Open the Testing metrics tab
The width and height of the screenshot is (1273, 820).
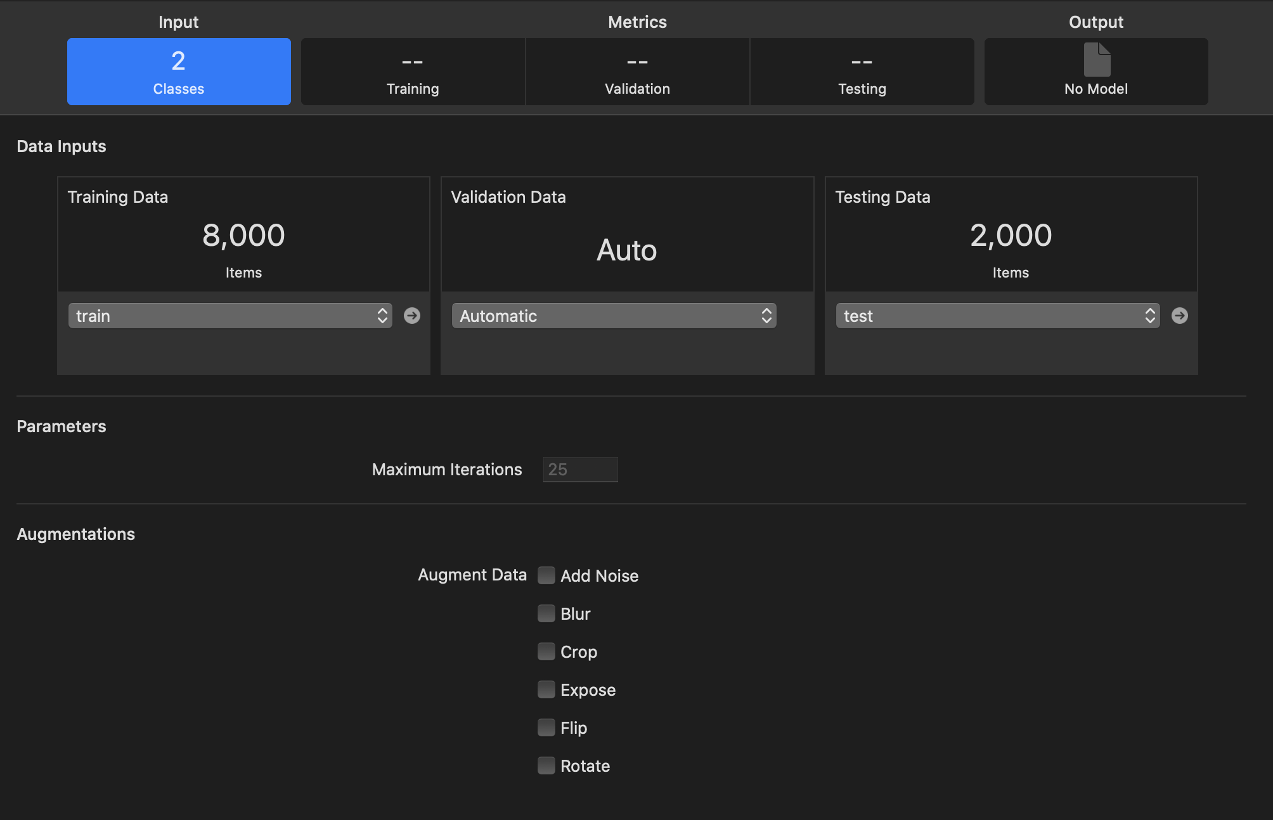click(x=862, y=72)
